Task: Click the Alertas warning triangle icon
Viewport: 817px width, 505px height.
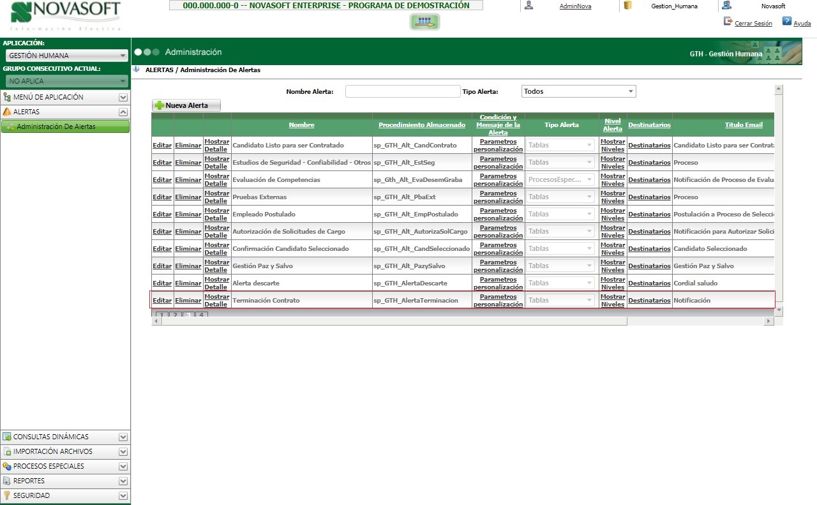Action: [7, 112]
